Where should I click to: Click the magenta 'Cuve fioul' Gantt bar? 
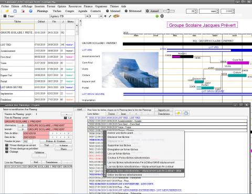[x=238, y=63]
